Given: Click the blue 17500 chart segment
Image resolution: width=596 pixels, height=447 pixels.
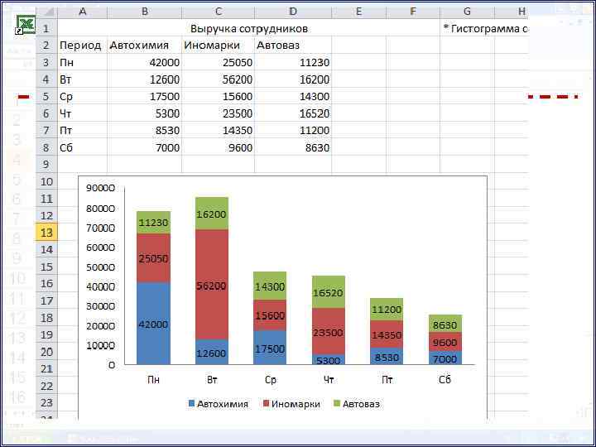Looking at the screenshot, I should [270, 348].
